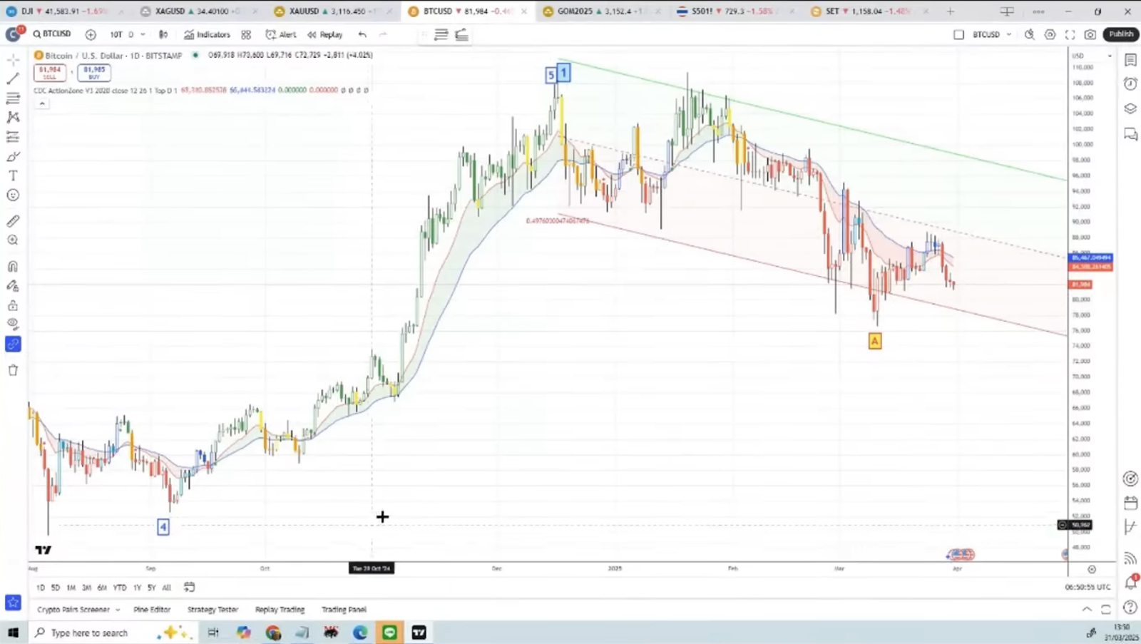Image resolution: width=1141 pixels, height=644 pixels.
Task: Open LINE app from Windows taskbar
Action: tap(389, 633)
